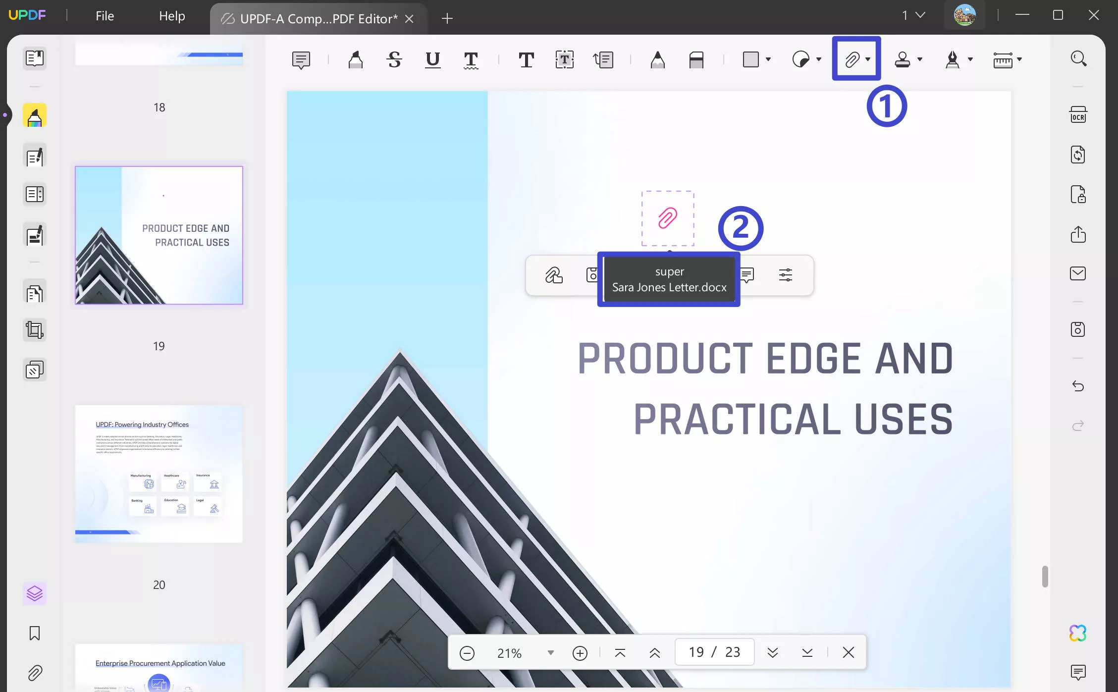Select the underline text tool

(432, 59)
